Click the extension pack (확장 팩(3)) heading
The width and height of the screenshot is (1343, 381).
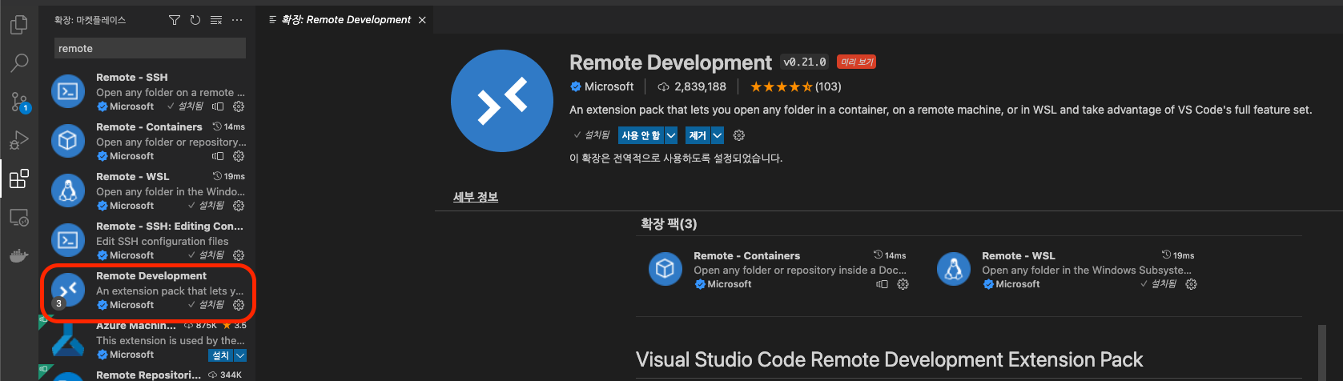pos(669,223)
